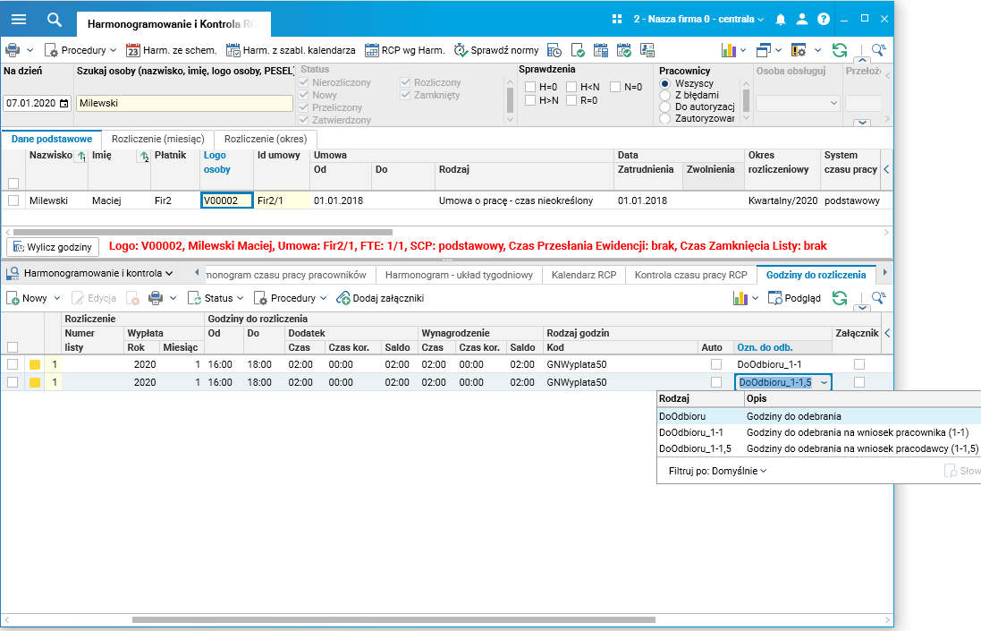
Task: Click the calendar with clock icon
Action: (x=554, y=50)
